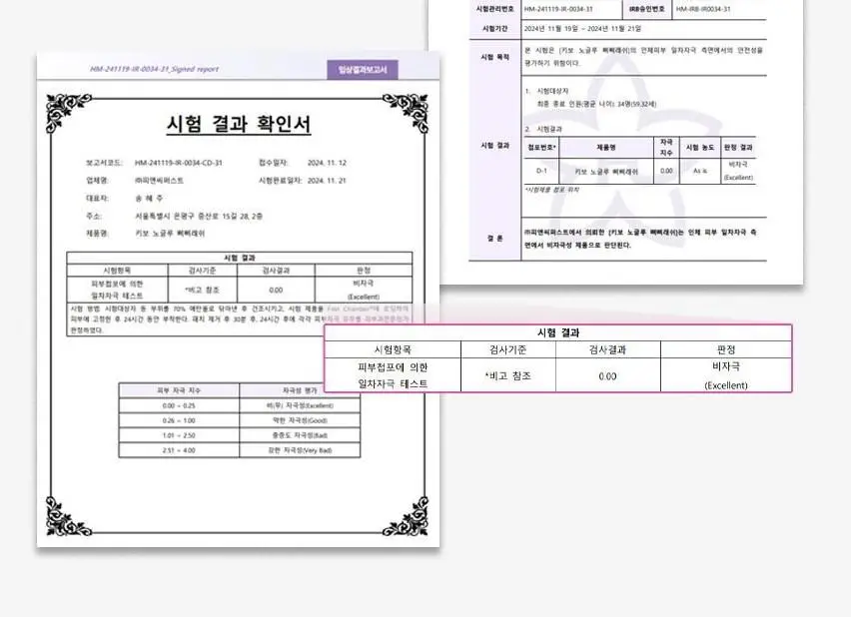Screen dimensions: 851x617
Task: Click 시험기간 label in right report
Action: (494, 28)
